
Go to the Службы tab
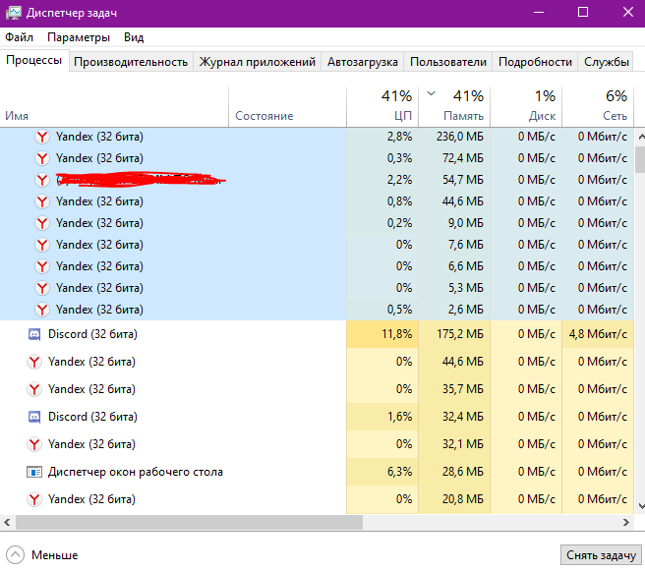coord(607,61)
